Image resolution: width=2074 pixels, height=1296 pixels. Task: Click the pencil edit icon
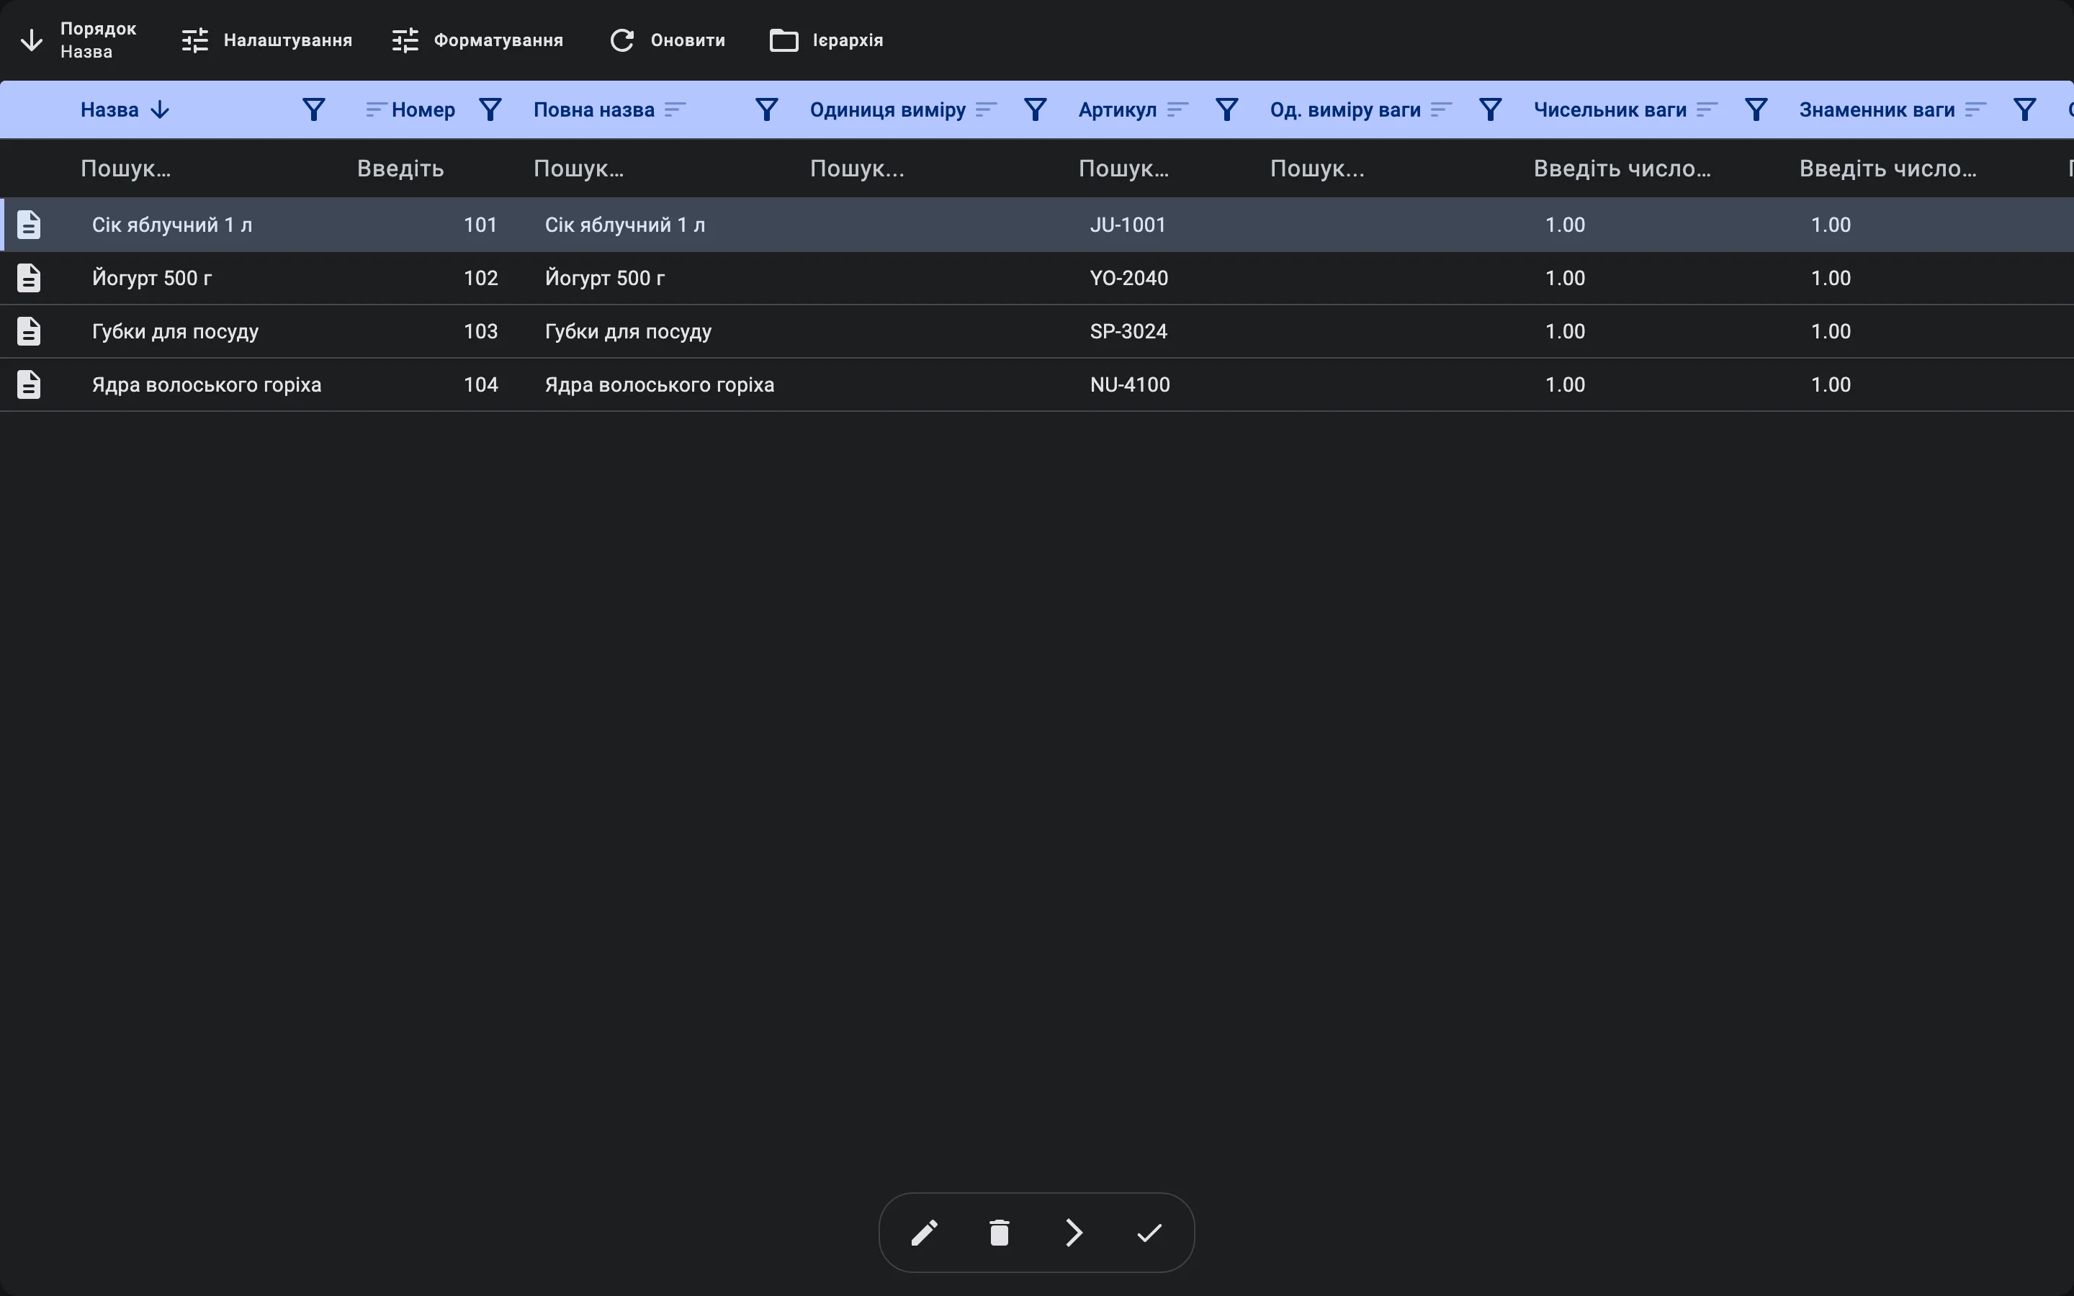[x=924, y=1233]
